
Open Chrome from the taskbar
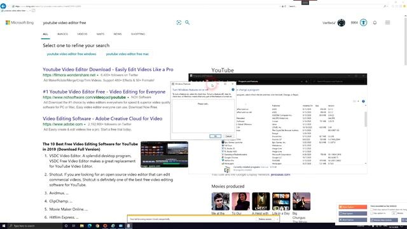(x=97, y=226)
